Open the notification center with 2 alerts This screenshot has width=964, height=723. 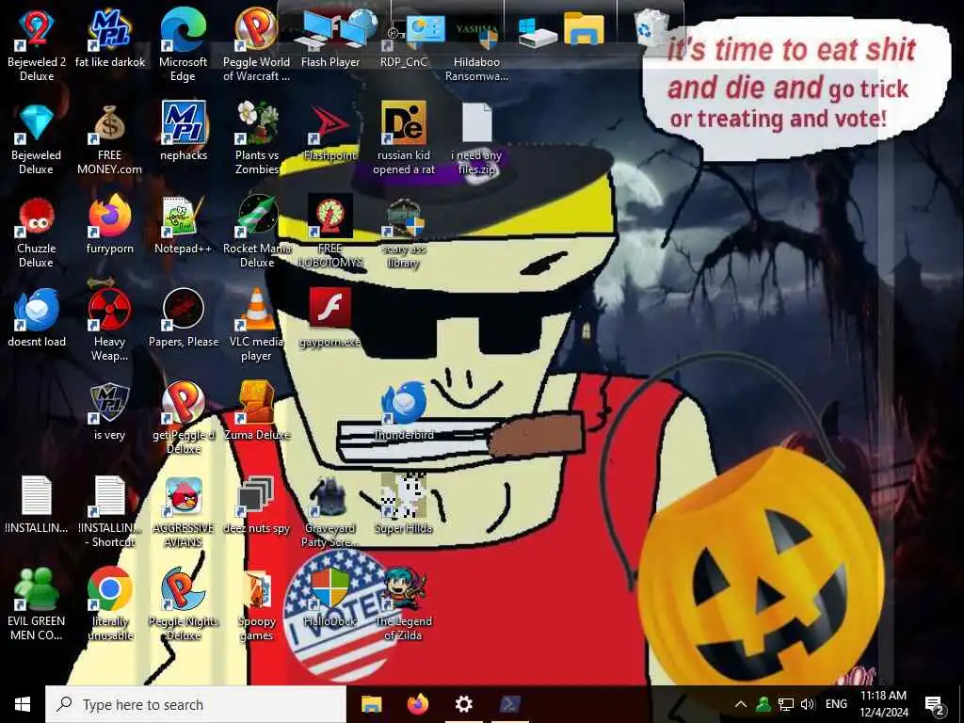[935, 705]
